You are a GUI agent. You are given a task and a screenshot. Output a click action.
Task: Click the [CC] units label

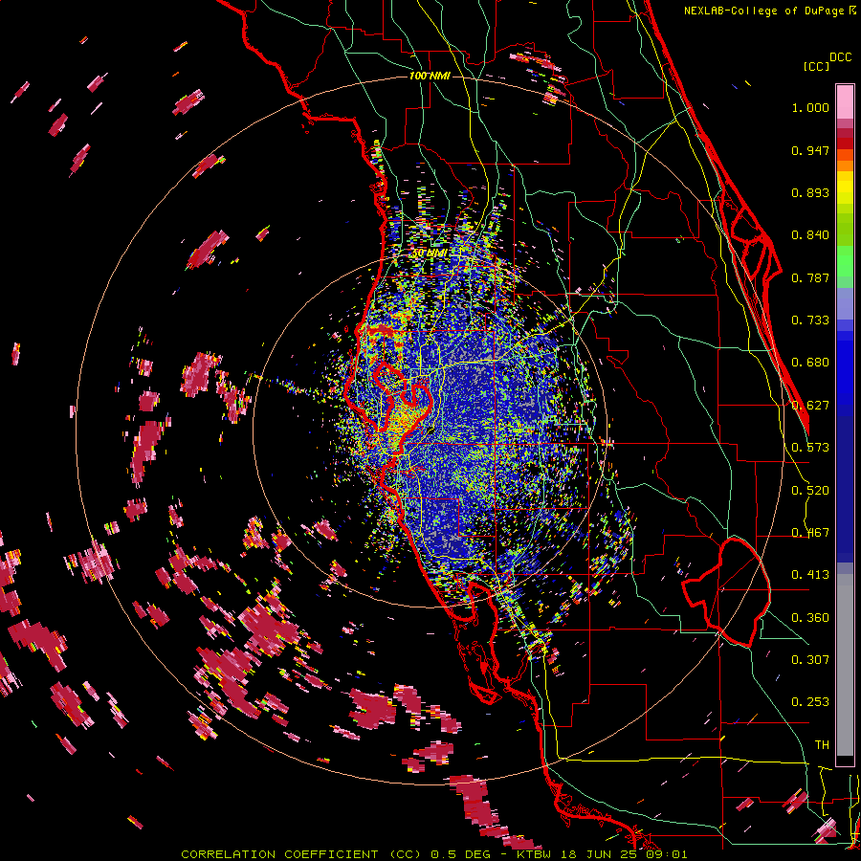click(x=816, y=66)
